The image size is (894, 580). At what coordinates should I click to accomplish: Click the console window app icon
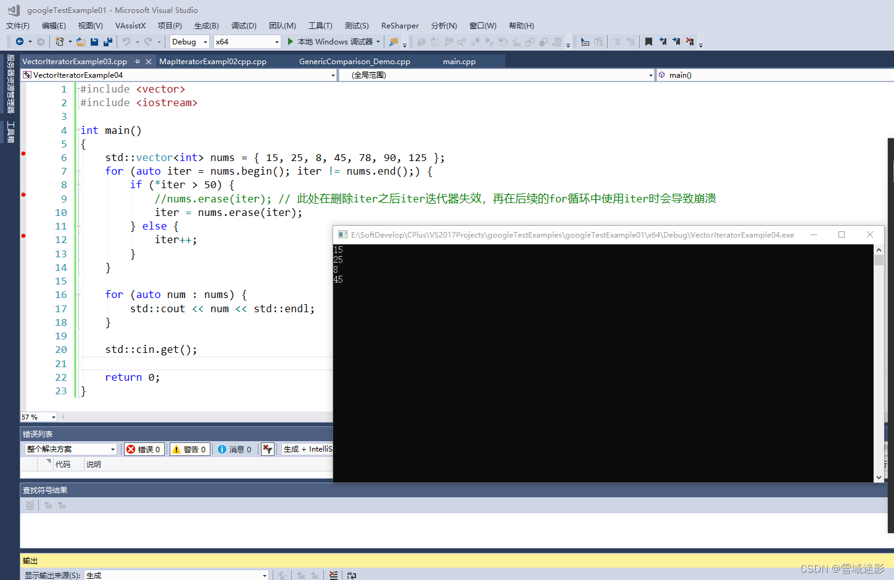(342, 234)
